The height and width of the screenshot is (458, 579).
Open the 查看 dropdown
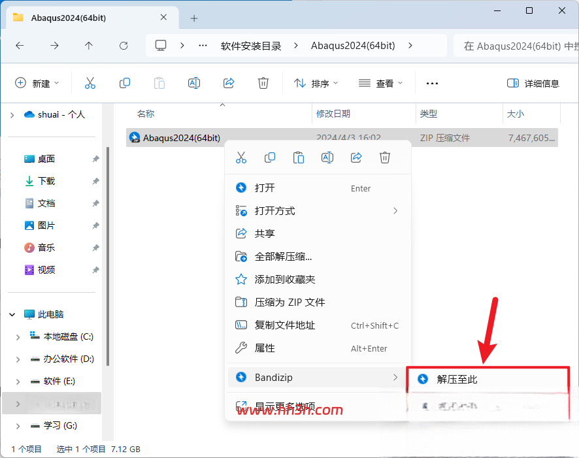point(381,84)
